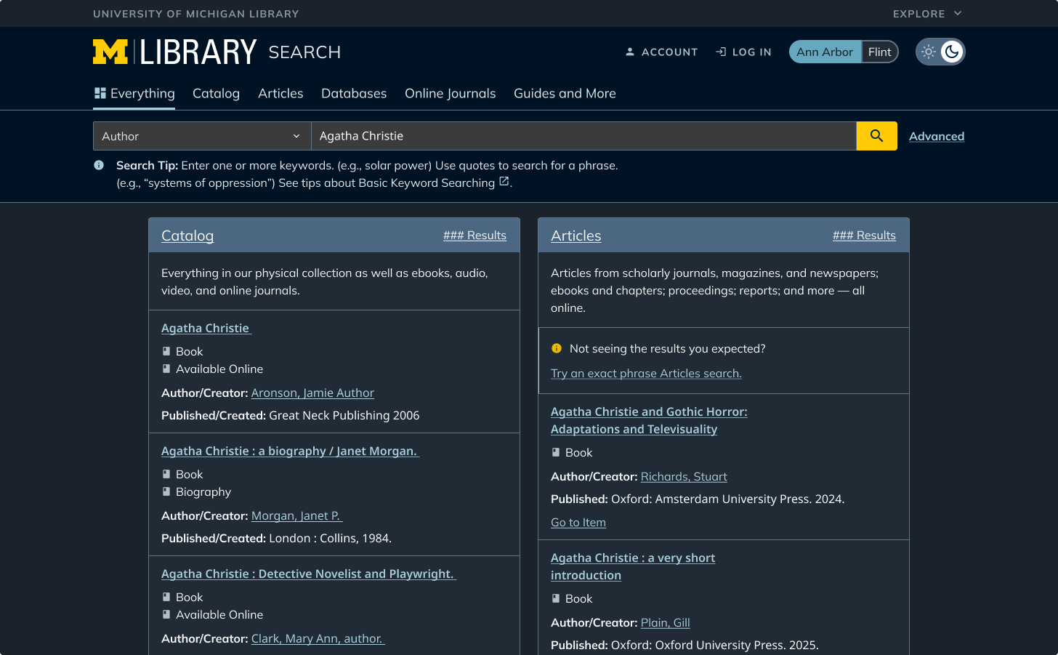Click the yellow warning icon in Articles
1058x655 pixels.
557,348
